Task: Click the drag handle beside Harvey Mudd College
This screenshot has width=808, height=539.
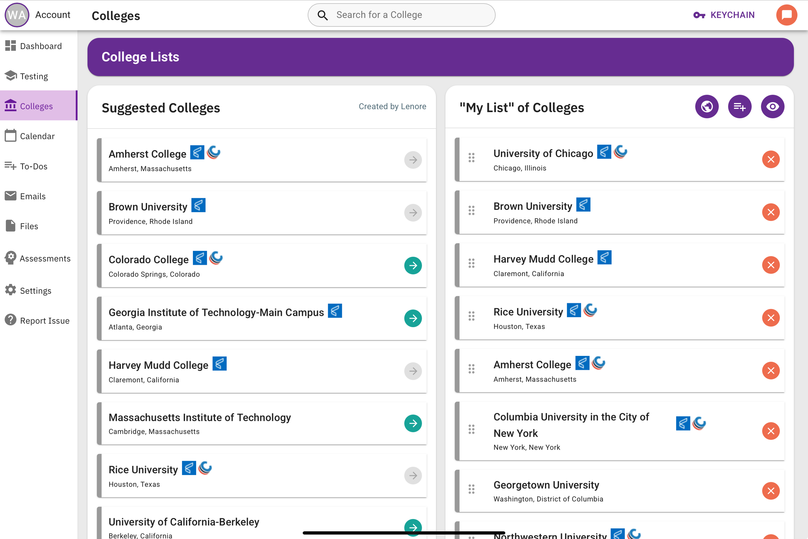Action: click(471, 264)
